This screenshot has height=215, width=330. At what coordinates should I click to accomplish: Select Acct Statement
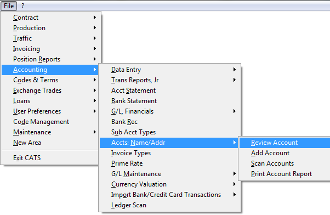[x=169, y=90]
